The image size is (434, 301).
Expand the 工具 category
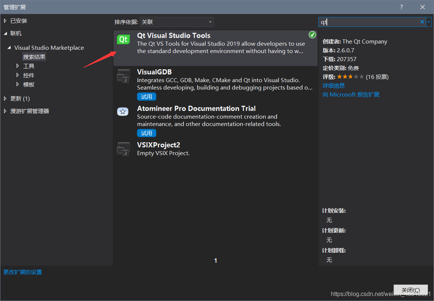coord(18,66)
